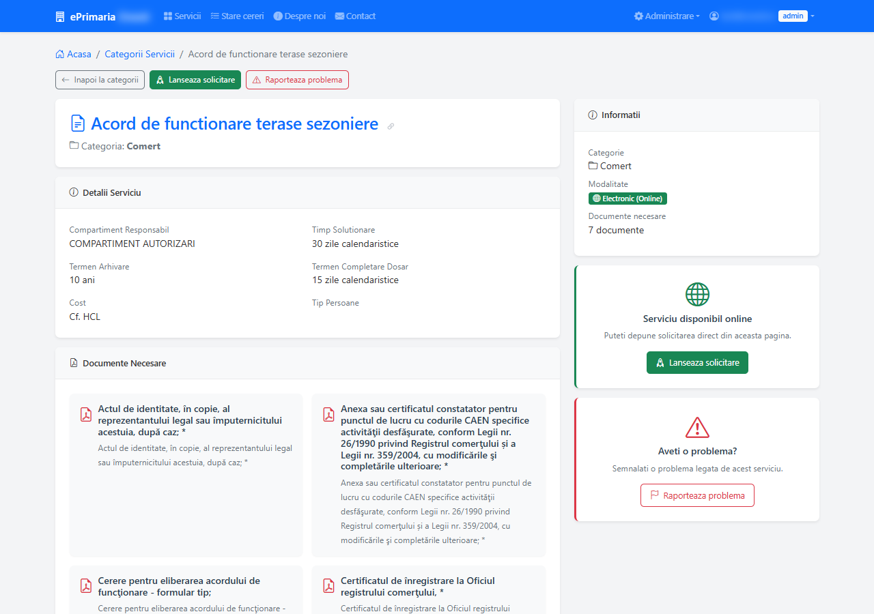The height and width of the screenshot is (614, 874).
Task: Click the folder icon next to Categoria
Action: [x=74, y=145]
